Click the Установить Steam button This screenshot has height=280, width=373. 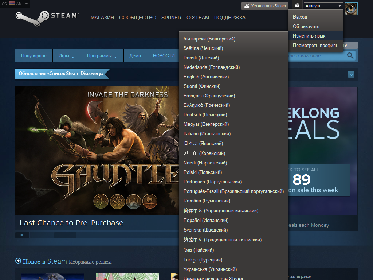point(264,6)
